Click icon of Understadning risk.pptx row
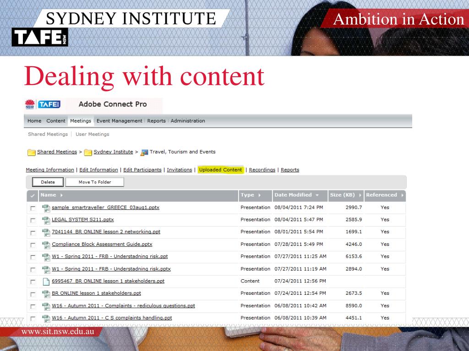469x351 pixels. pyautogui.click(x=46, y=270)
